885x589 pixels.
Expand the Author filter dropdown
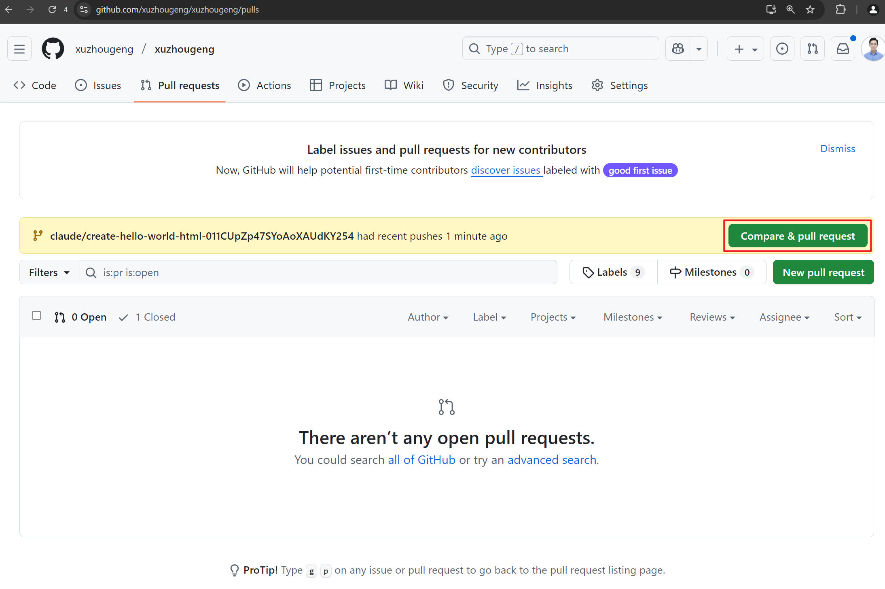(428, 317)
